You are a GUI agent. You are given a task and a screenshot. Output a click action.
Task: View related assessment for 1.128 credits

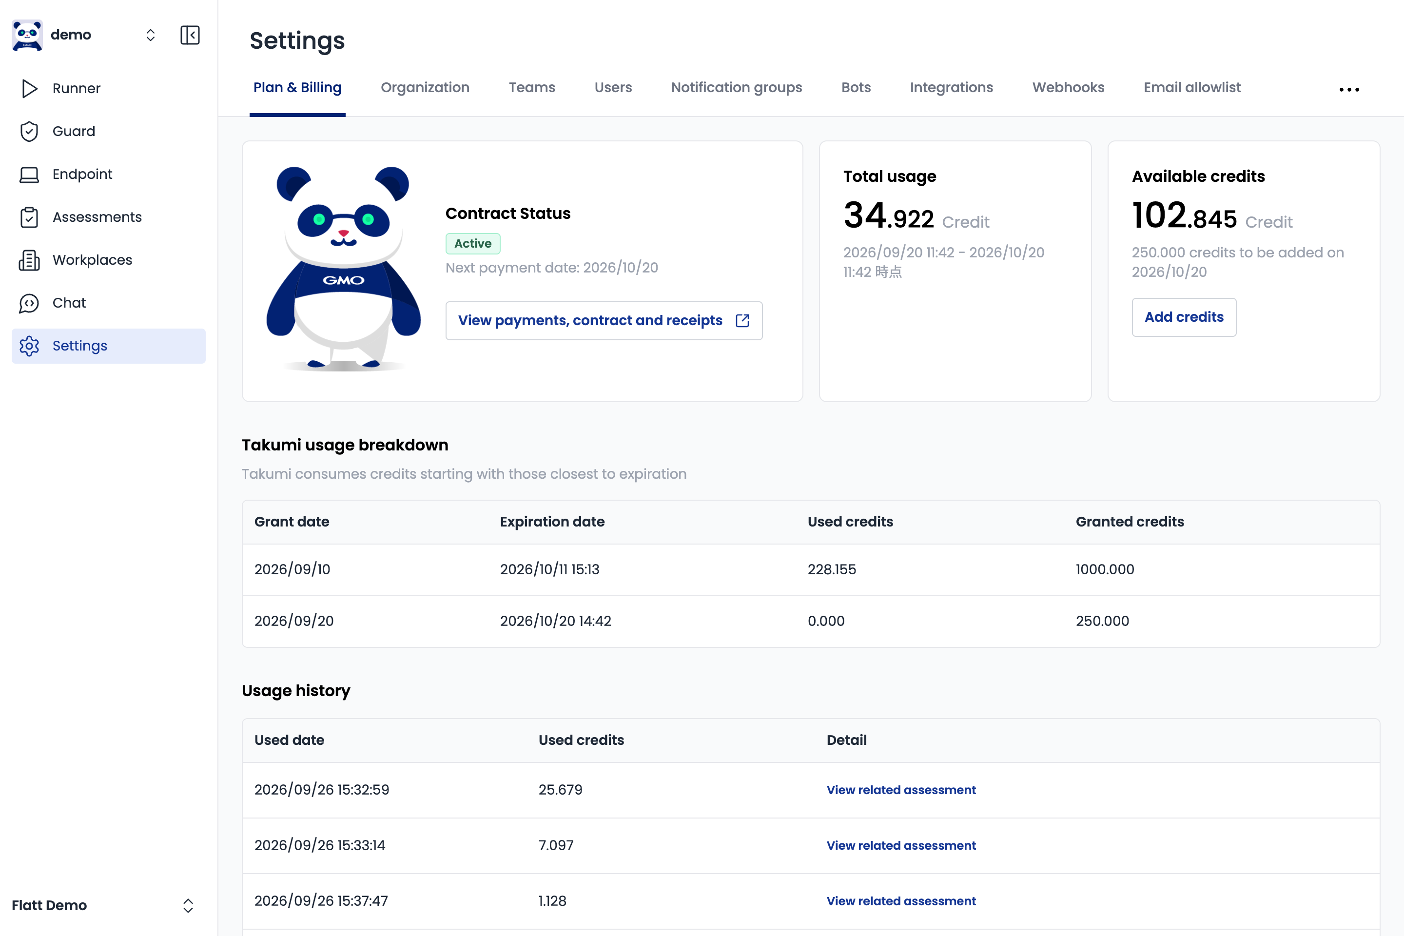pyautogui.click(x=901, y=901)
